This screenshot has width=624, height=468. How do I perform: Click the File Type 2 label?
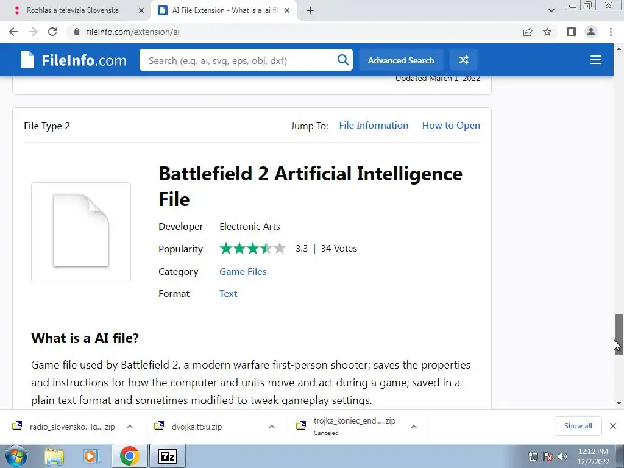[47, 126]
